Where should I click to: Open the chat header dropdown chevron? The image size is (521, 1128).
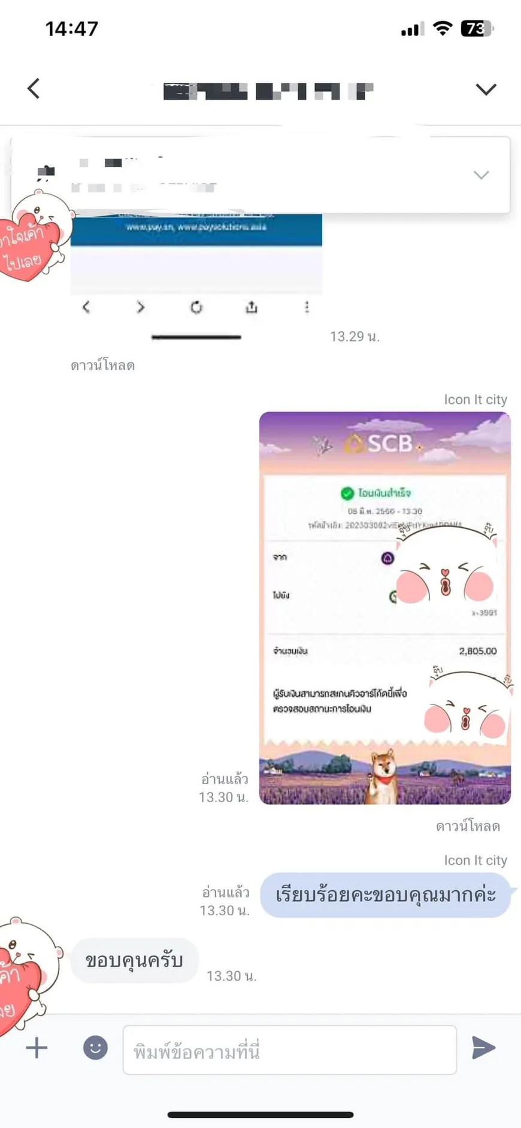486,89
